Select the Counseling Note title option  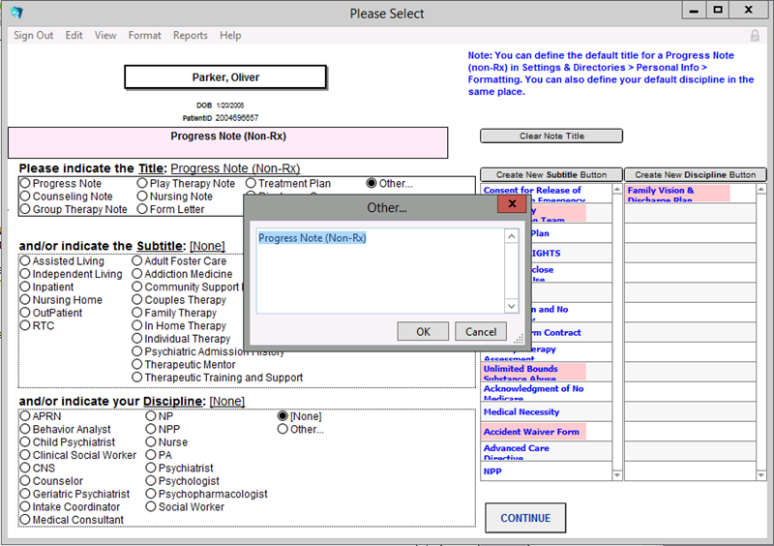tap(25, 197)
